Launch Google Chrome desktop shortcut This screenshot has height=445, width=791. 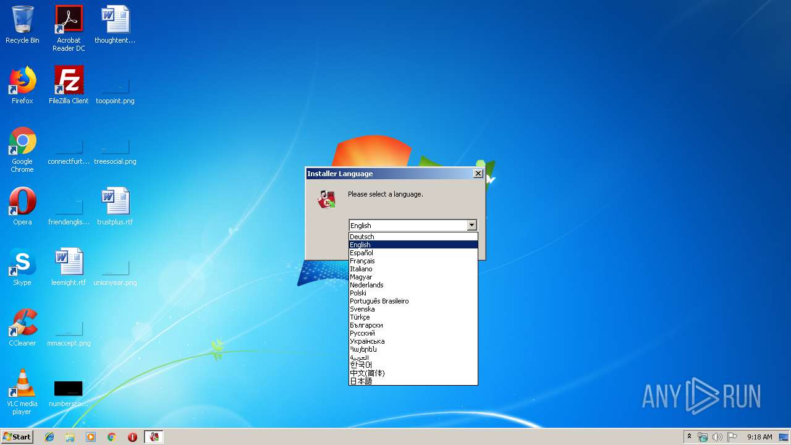(x=22, y=150)
